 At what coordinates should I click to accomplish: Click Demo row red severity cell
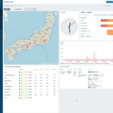[104, 21]
